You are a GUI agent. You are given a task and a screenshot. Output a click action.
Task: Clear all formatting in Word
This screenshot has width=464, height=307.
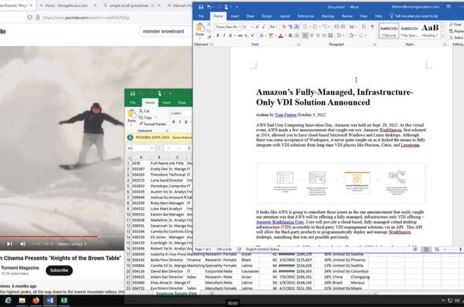[284, 27]
